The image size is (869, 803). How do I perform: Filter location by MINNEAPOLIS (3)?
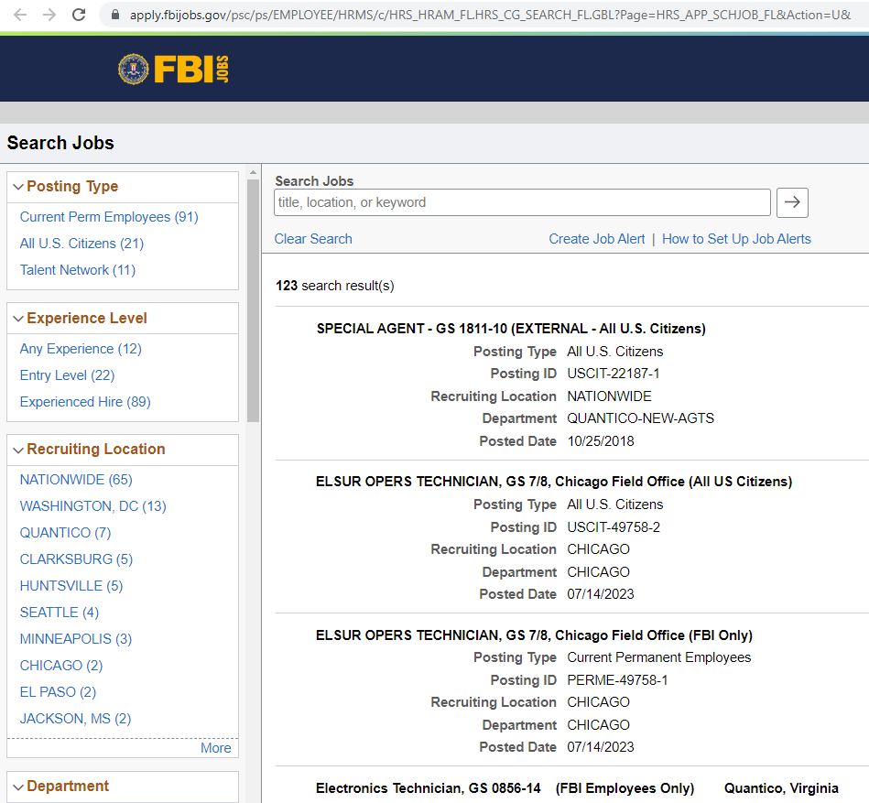coord(76,639)
